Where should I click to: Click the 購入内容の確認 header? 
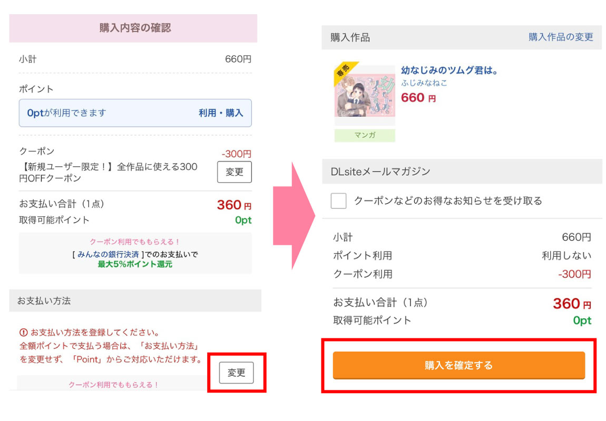tap(135, 28)
